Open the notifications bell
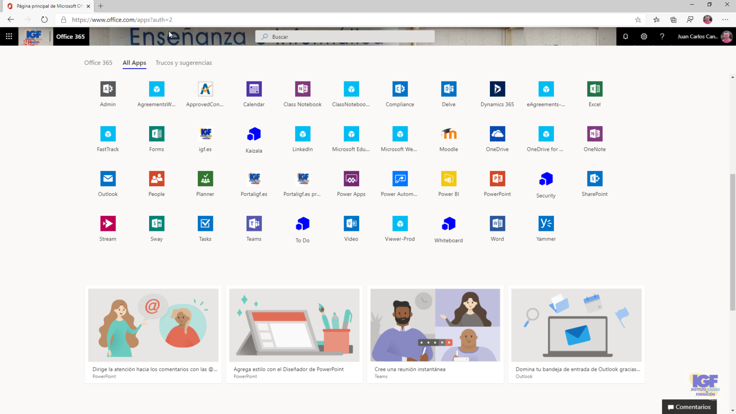This screenshot has height=414, width=736. coord(626,36)
